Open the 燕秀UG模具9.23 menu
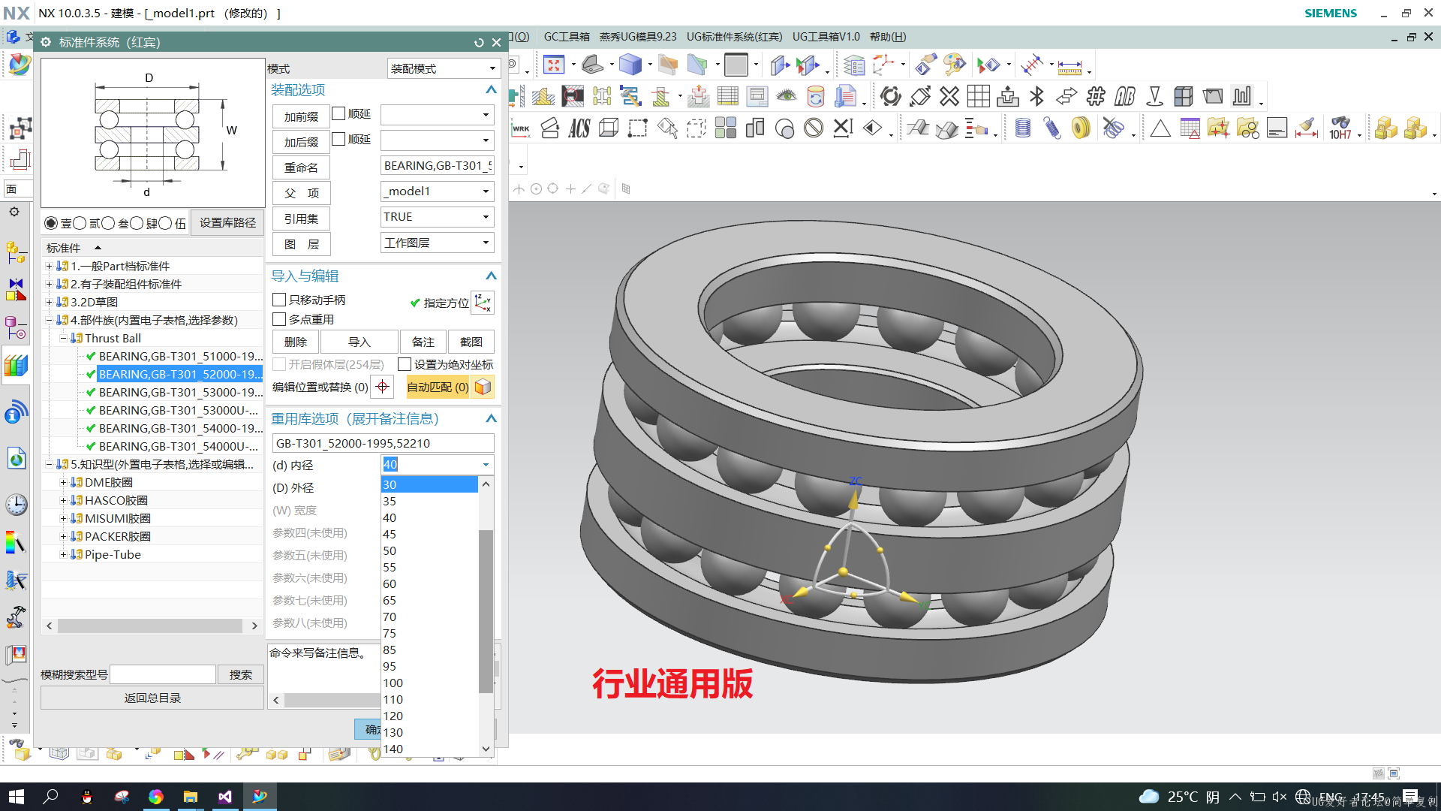The height and width of the screenshot is (811, 1441). (x=638, y=37)
